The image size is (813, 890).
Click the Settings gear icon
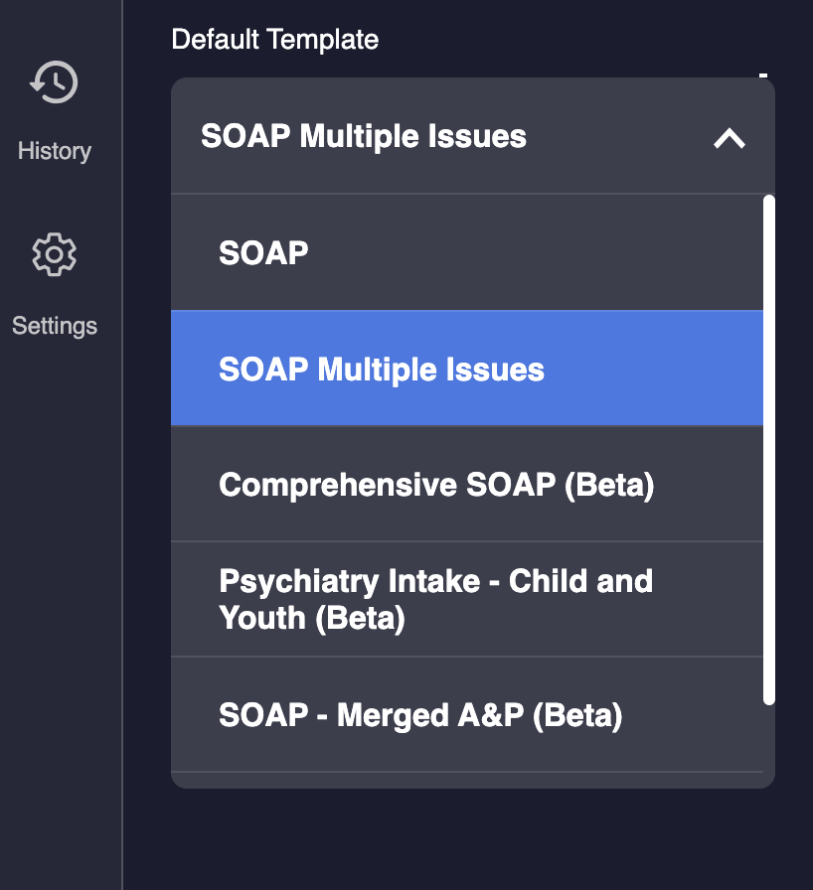(54, 255)
